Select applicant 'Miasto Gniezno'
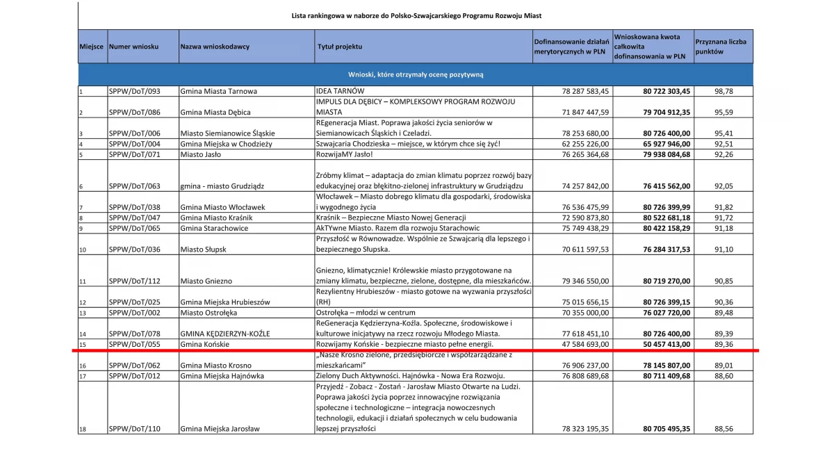834x449 pixels. coord(206,281)
